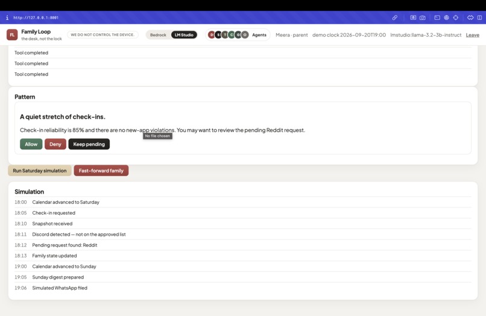Select the brown T agent avatar

(x=225, y=35)
